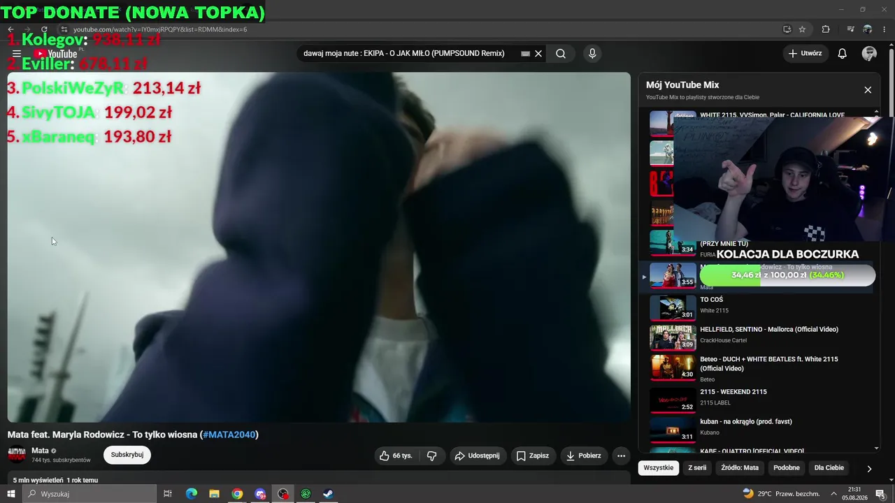Launch Microsoft Edge from the taskbar

pyautogui.click(x=192, y=494)
